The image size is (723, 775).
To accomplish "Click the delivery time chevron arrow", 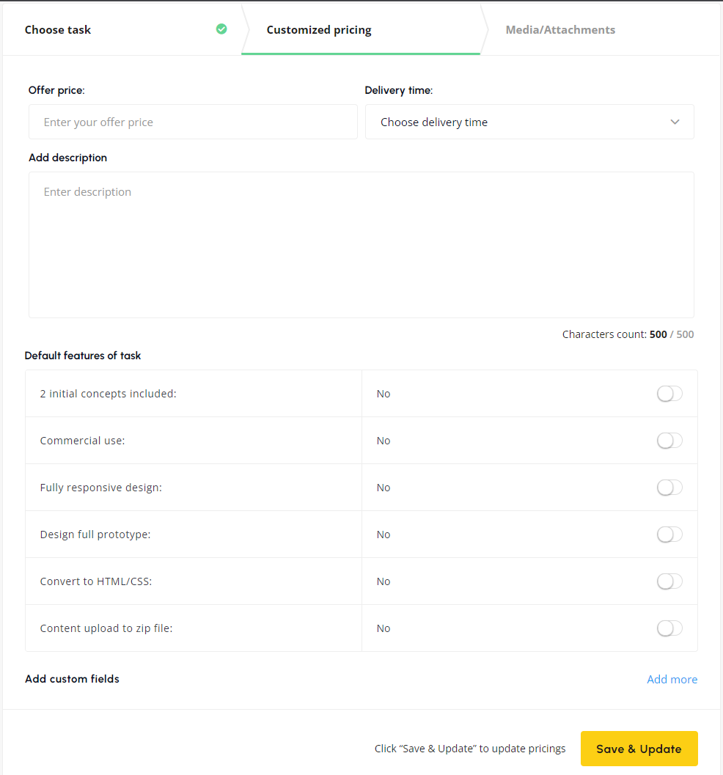I will click(x=675, y=122).
